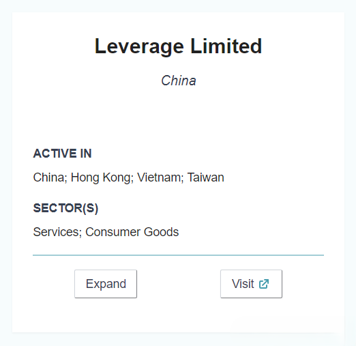
Task: Click the pale page background outside the card
Action: 178,5
